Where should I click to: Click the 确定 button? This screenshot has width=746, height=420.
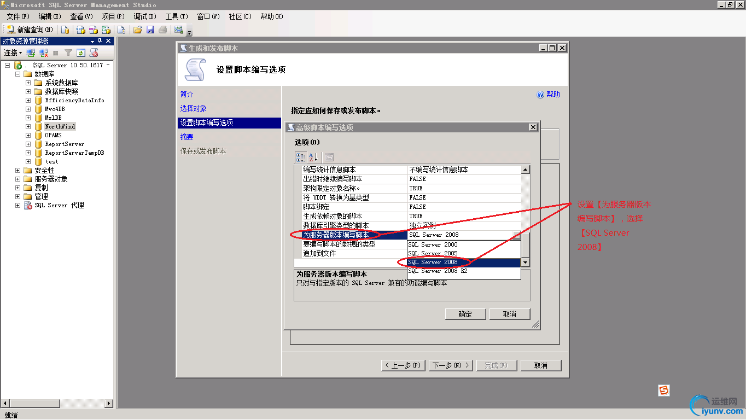click(x=465, y=314)
